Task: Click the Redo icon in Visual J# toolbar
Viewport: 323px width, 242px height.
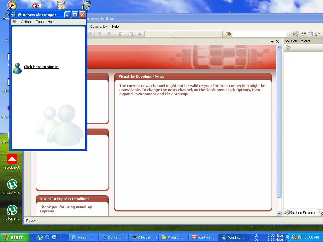Action: (x=109, y=34)
